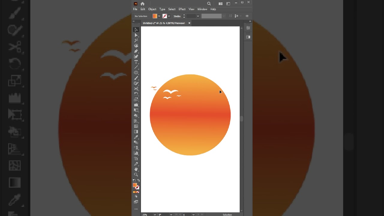Open the Effect menu
The width and height of the screenshot is (384, 216).
[x=182, y=9]
